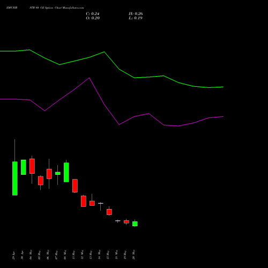268x268 pixels.
Task: Select the red 05 May candle
Action: (x=41, y=181)
